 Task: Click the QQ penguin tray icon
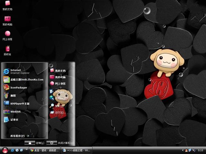pyautogui.click(x=186, y=150)
